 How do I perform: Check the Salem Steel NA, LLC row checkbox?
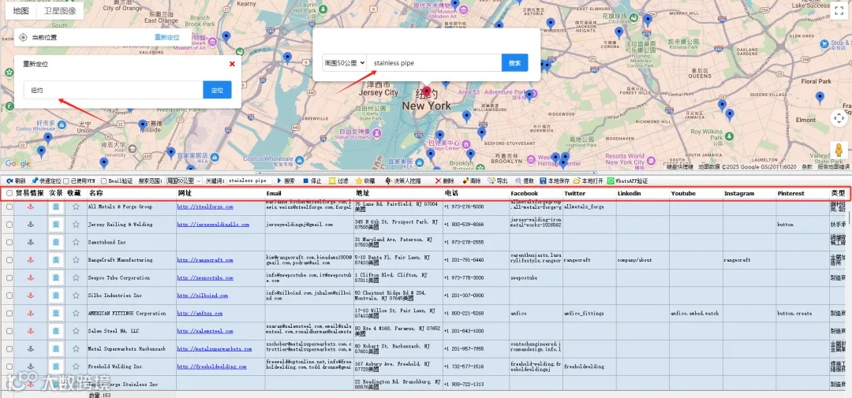pos(9,331)
